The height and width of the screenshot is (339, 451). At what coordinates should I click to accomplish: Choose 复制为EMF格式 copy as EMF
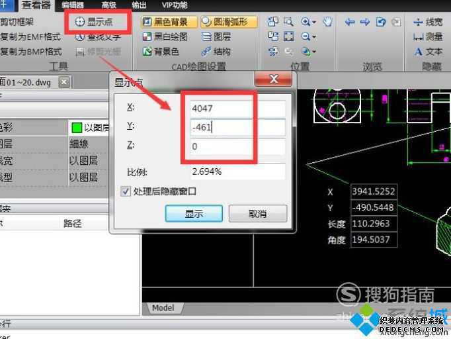point(30,36)
